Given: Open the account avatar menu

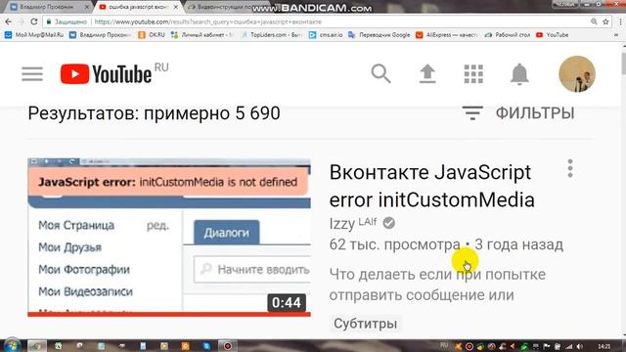Looking at the screenshot, I should [x=577, y=74].
